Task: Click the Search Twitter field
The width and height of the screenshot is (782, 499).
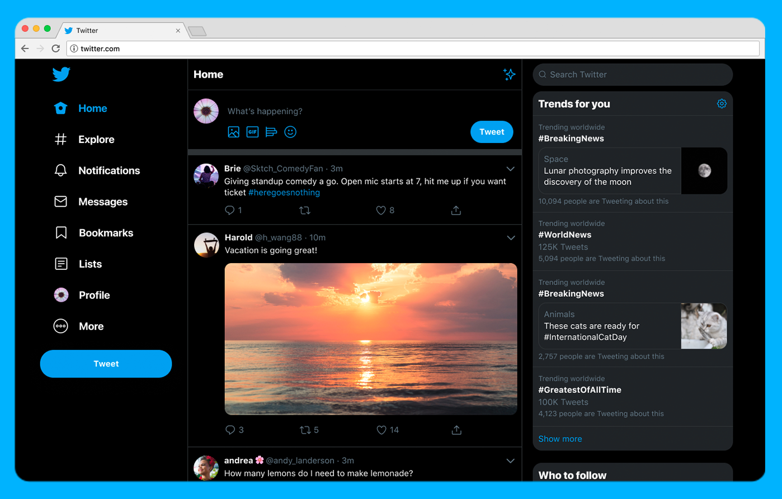Action: click(x=633, y=74)
